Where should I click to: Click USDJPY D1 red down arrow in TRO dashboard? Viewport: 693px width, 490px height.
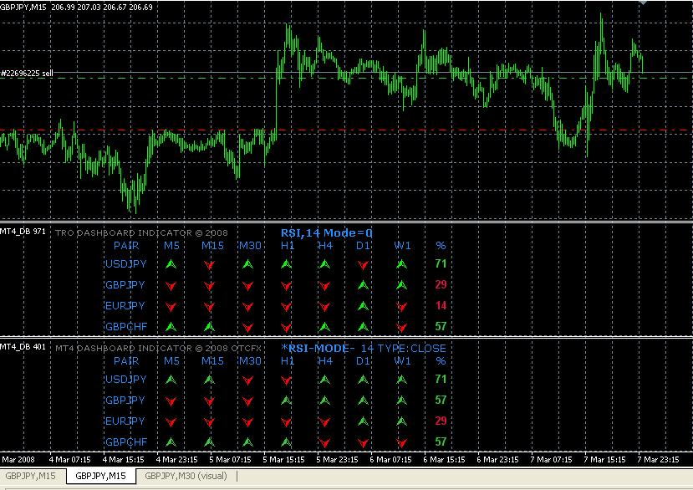pos(363,265)
